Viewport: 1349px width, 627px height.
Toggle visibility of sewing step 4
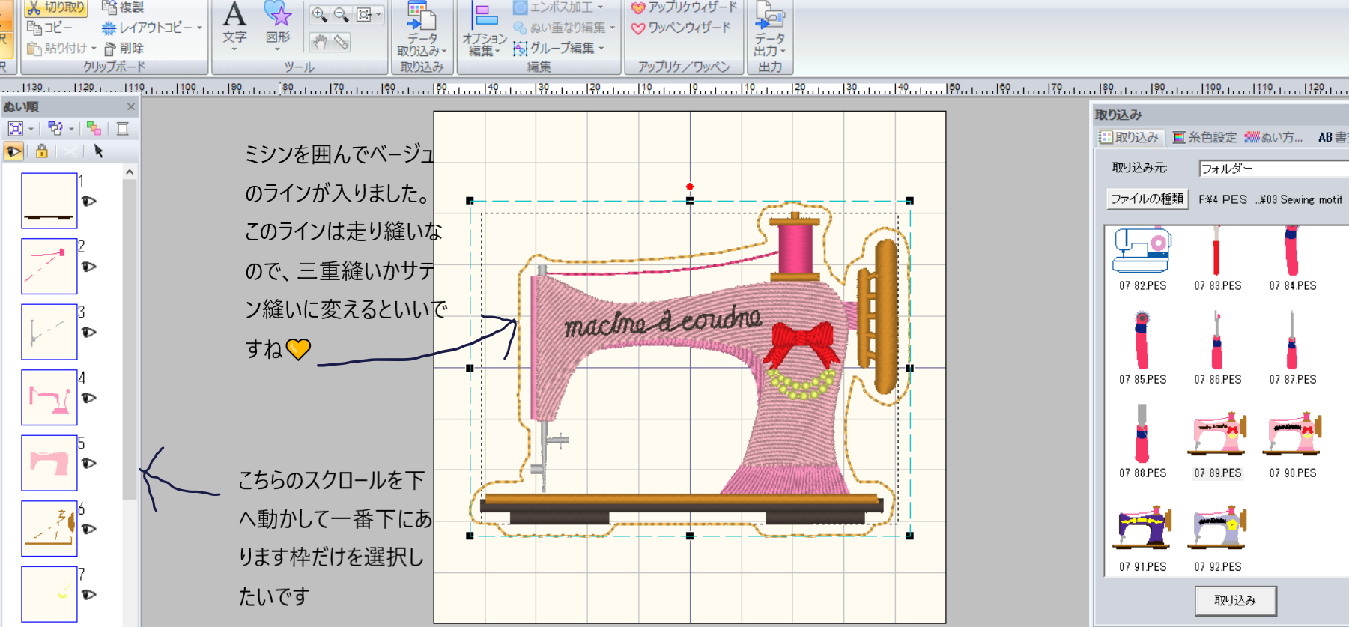pyautogui.click(x=88, y=398)
